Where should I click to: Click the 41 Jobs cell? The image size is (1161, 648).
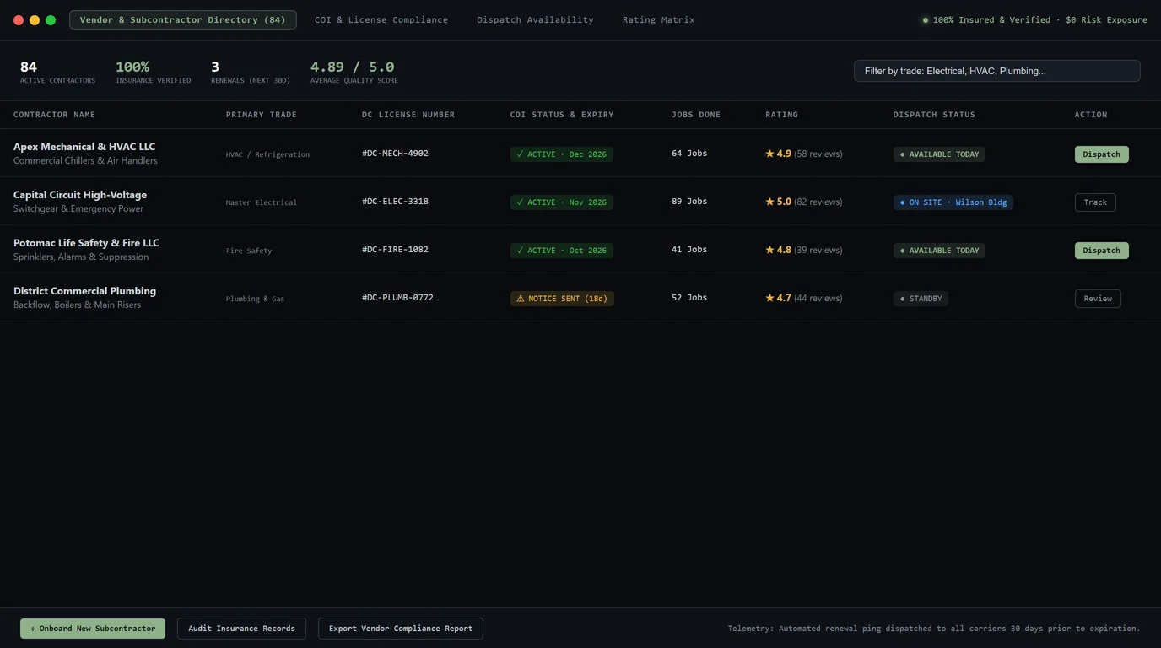pos(689,250)
